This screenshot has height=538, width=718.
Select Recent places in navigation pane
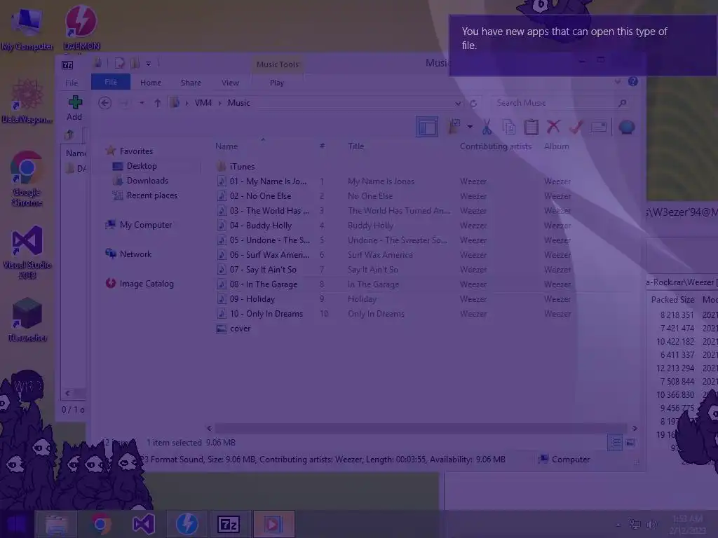click(x=151, y=195)
